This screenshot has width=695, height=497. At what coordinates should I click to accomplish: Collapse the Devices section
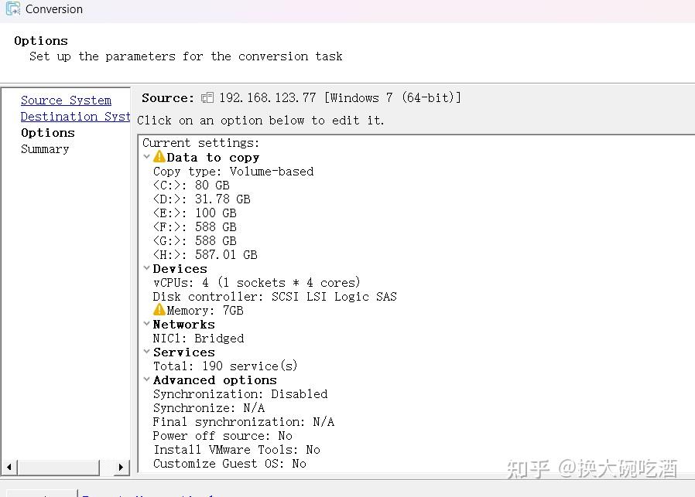[147, 268]
